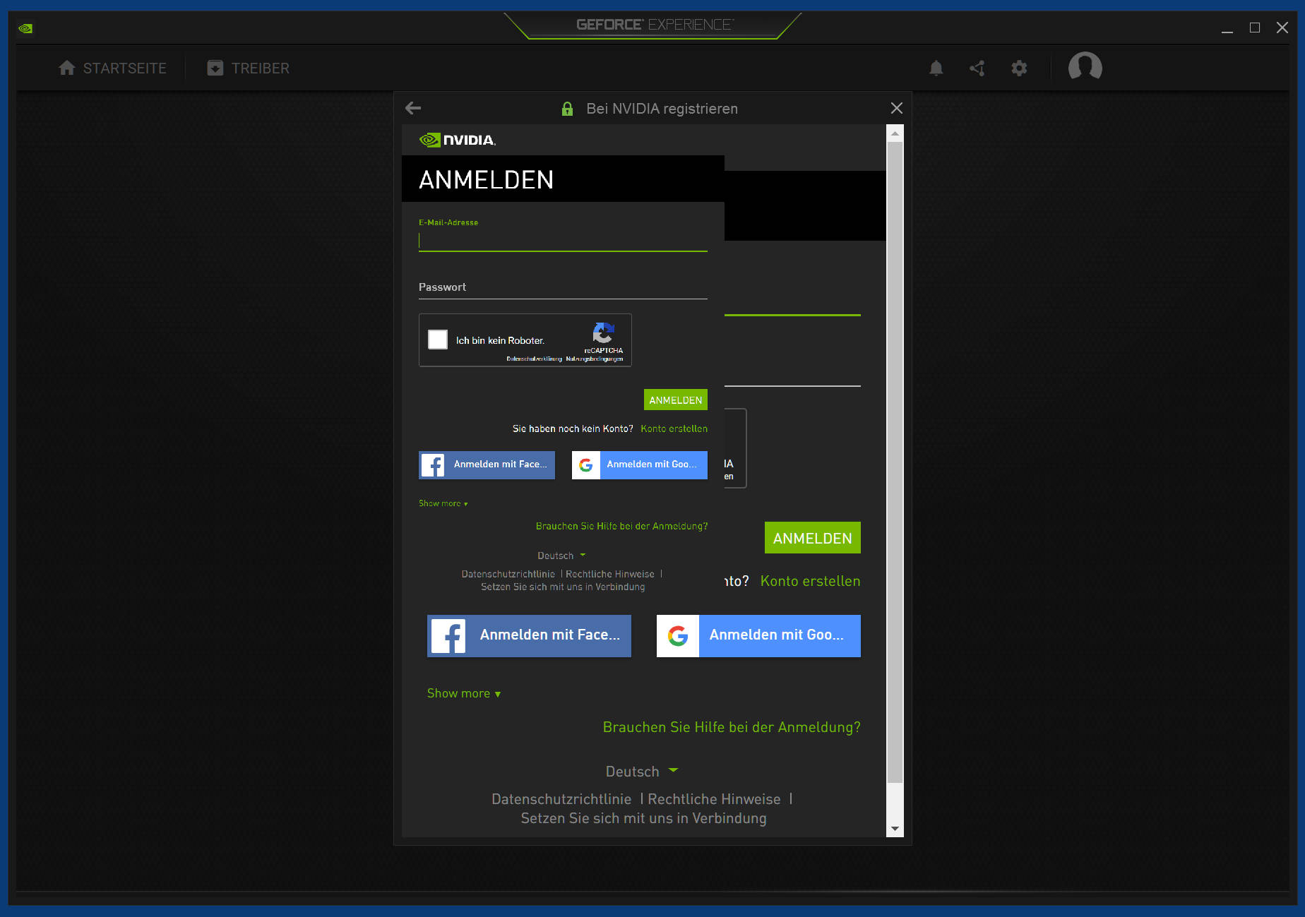1305x917 pixels.
Task: Open the smaller 'Rechtliche Hinweise' link
Action: click(610, 574)
